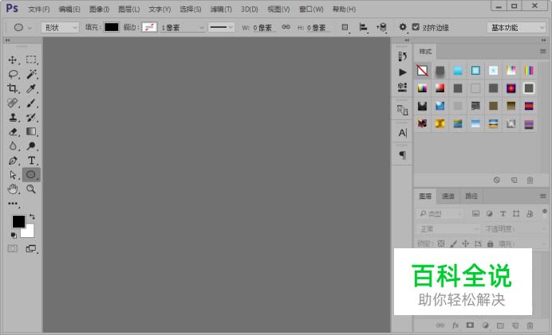Choose the Gradient tool
Image resolution: width=552 pixels, height=335 pixels.
tap(32, 131)
